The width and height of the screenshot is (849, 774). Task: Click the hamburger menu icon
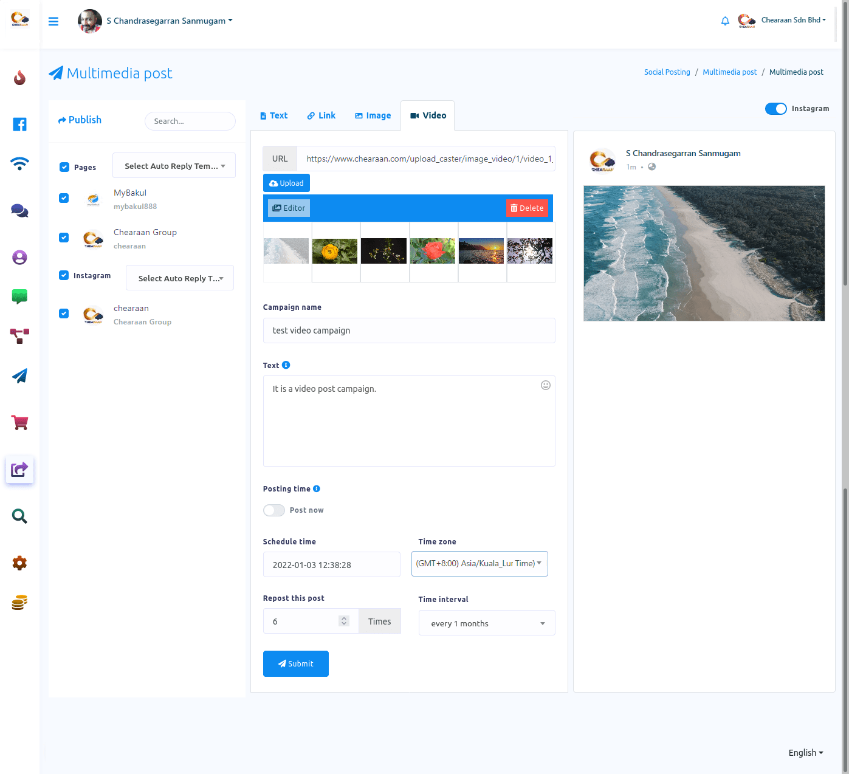(x=53, y=21)
